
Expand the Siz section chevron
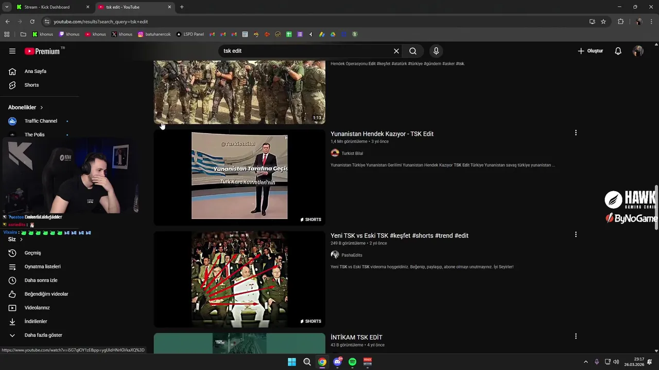point(21,239)
